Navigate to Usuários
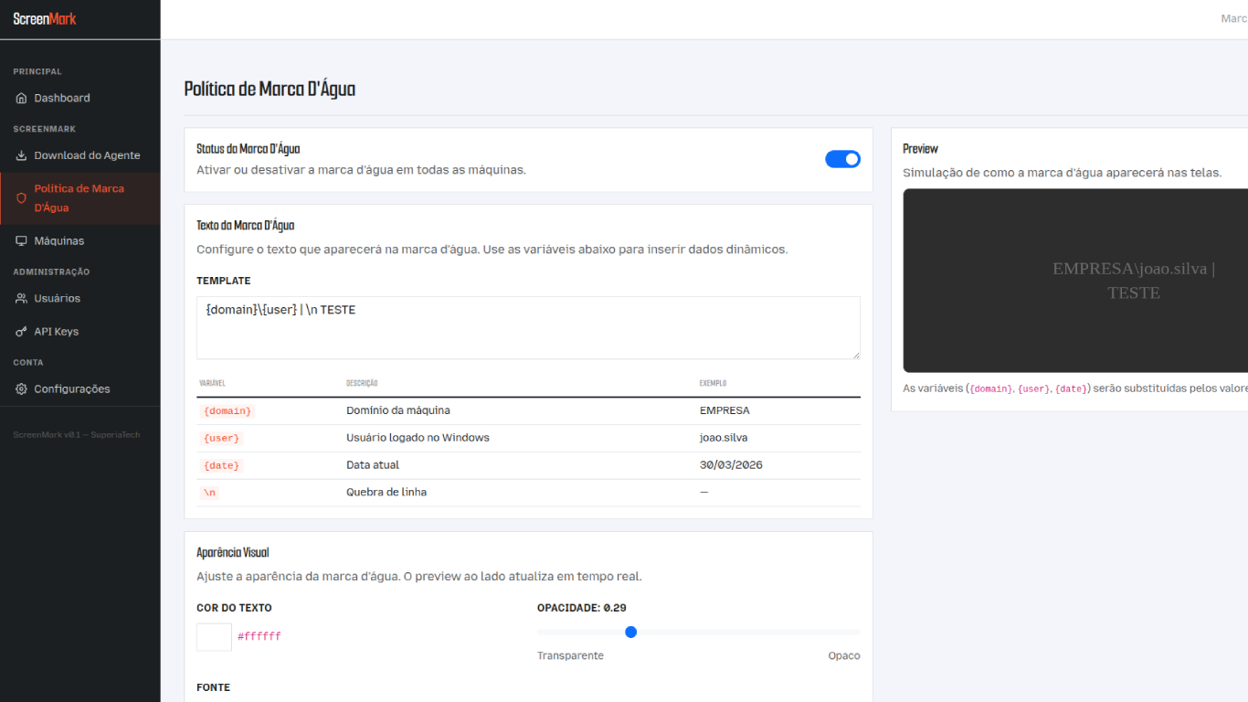Image resolution: width=1248 pixels, height=702 pixels. coord(80,299)
